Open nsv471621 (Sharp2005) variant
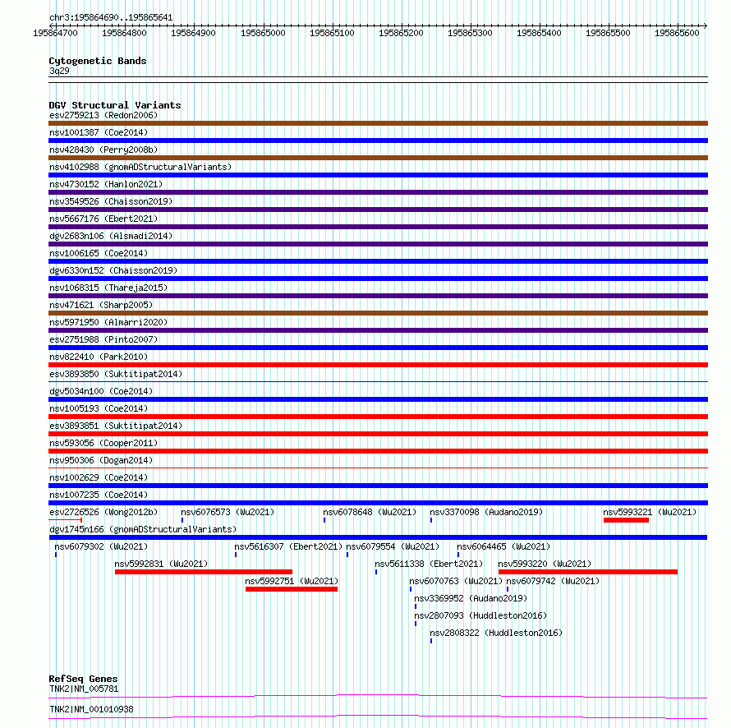731x728 pixels. [x=101, y=305]
